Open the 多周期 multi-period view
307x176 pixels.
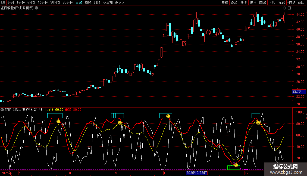click(108, 2)
